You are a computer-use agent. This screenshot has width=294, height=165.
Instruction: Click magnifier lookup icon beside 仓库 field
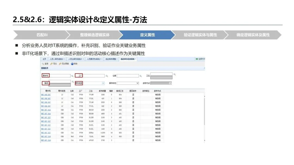pos(141,76)
